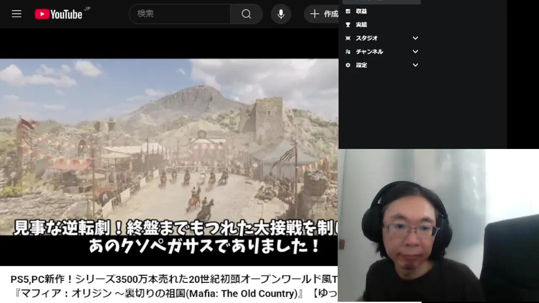Screen dimensions: 539x303
Task: Expand the スタジオ chevron
Action: [415, 38]
